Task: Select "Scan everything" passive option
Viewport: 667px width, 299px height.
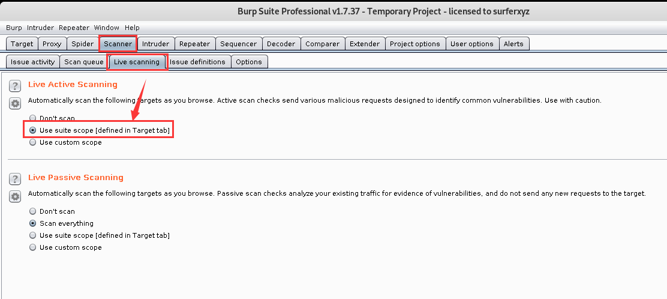Action: (33, 223)
